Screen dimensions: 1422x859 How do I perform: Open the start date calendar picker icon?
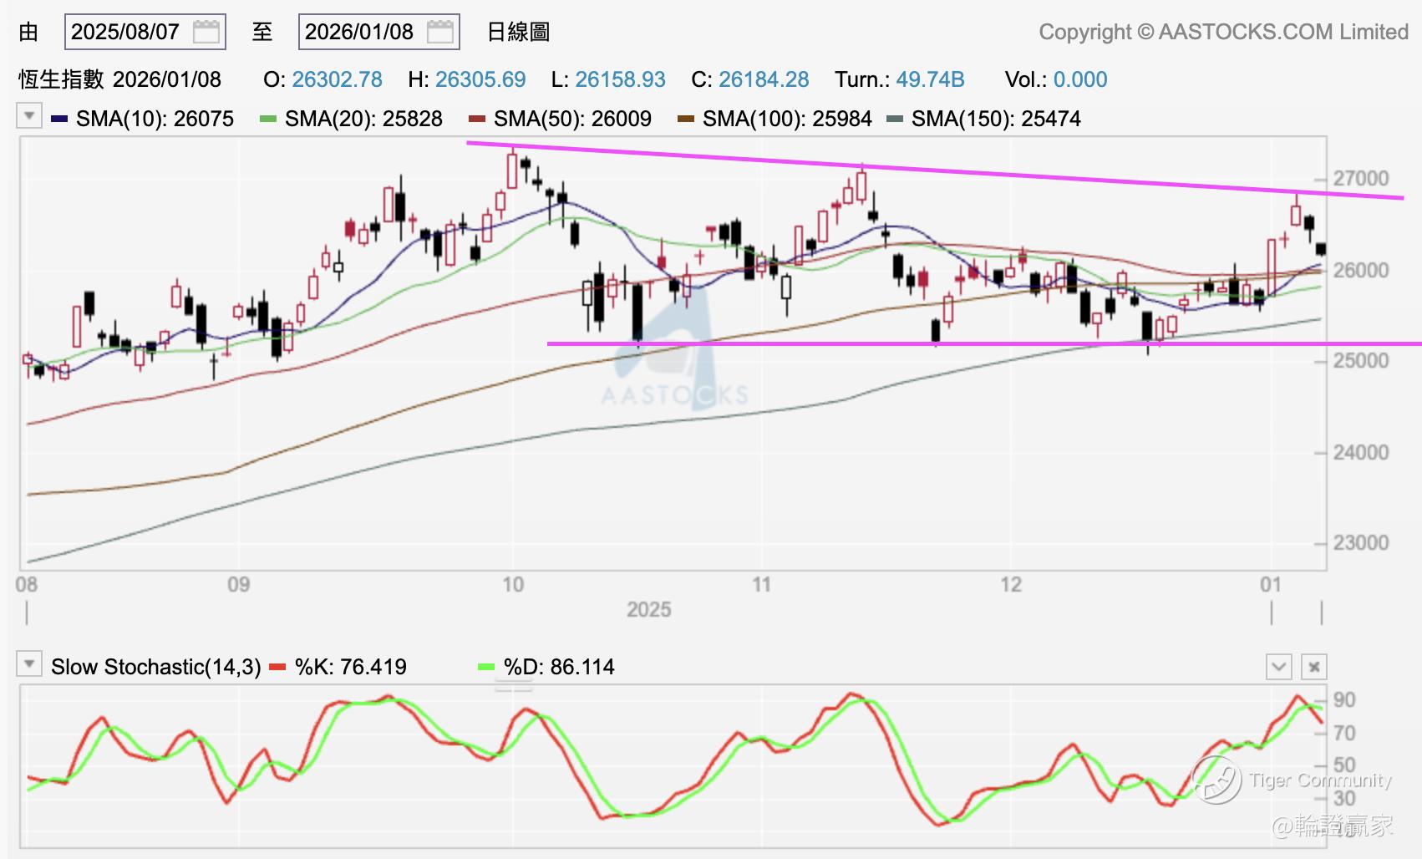click(206, 33)
